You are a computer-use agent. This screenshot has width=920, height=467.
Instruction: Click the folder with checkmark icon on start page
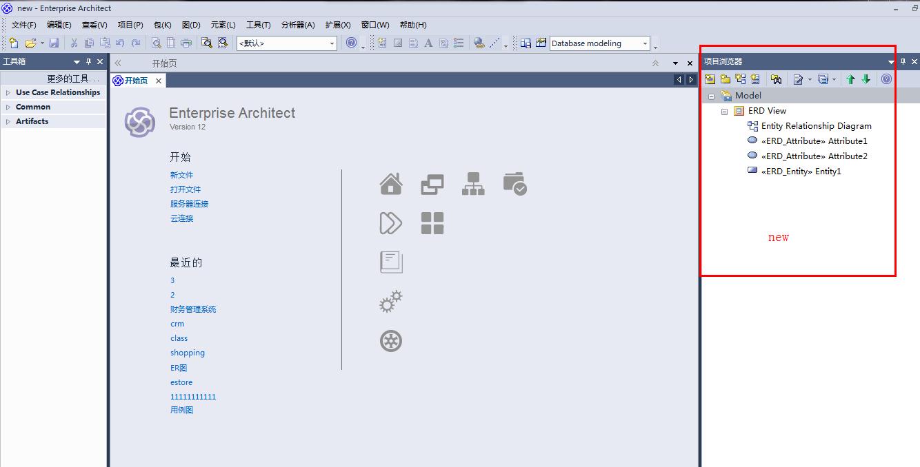coord(515,184)
